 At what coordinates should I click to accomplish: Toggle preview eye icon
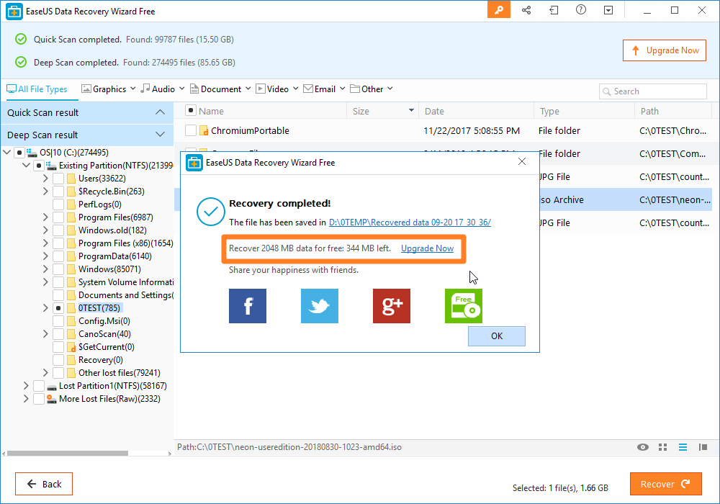coord(643,447)
